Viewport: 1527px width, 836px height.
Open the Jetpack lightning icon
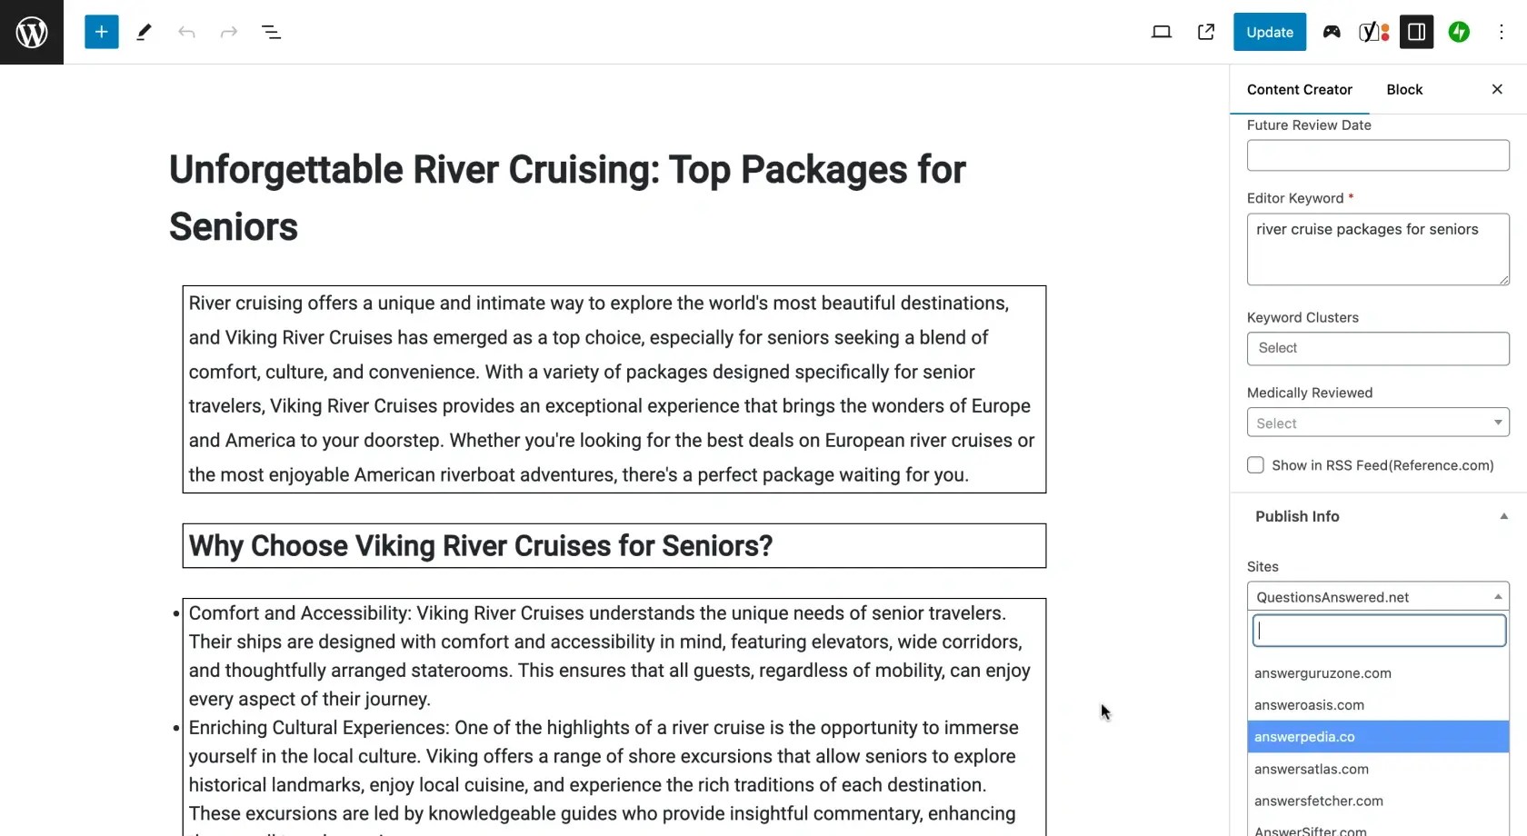pyautogui.click(x=1459, y=32)
